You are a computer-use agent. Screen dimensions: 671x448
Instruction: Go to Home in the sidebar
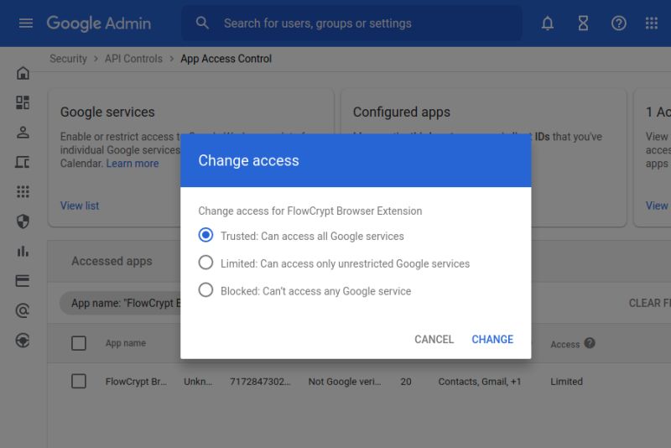(23, 73)
